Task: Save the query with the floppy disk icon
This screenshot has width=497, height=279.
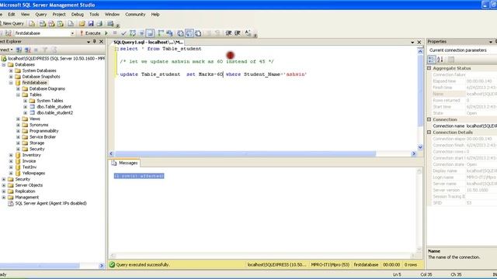Action: pyautogui.click(x=91, y=24)
